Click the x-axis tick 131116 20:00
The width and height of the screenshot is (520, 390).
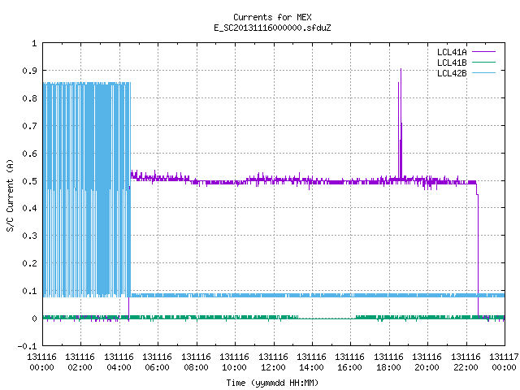click(x=427, y=362)
